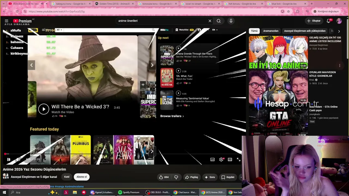The image size is (349, 196).
Task: Open options menu for the 100 anime video
Action: coord(340,66)
